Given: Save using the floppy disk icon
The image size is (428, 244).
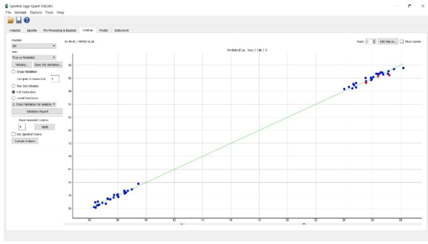Looking at the screenshot, I should (x=19, y=20).
